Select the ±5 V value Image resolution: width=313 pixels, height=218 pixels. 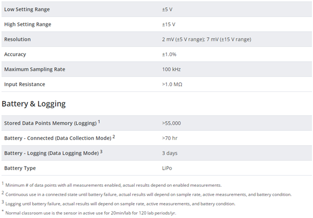pyautogui.click(x=167, y=9)
